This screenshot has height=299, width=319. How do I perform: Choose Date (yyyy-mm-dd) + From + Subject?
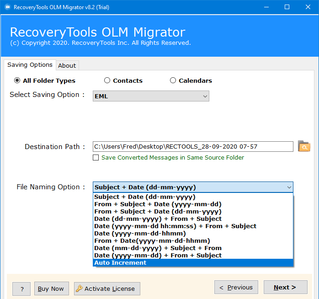click(x=193, y=256)
